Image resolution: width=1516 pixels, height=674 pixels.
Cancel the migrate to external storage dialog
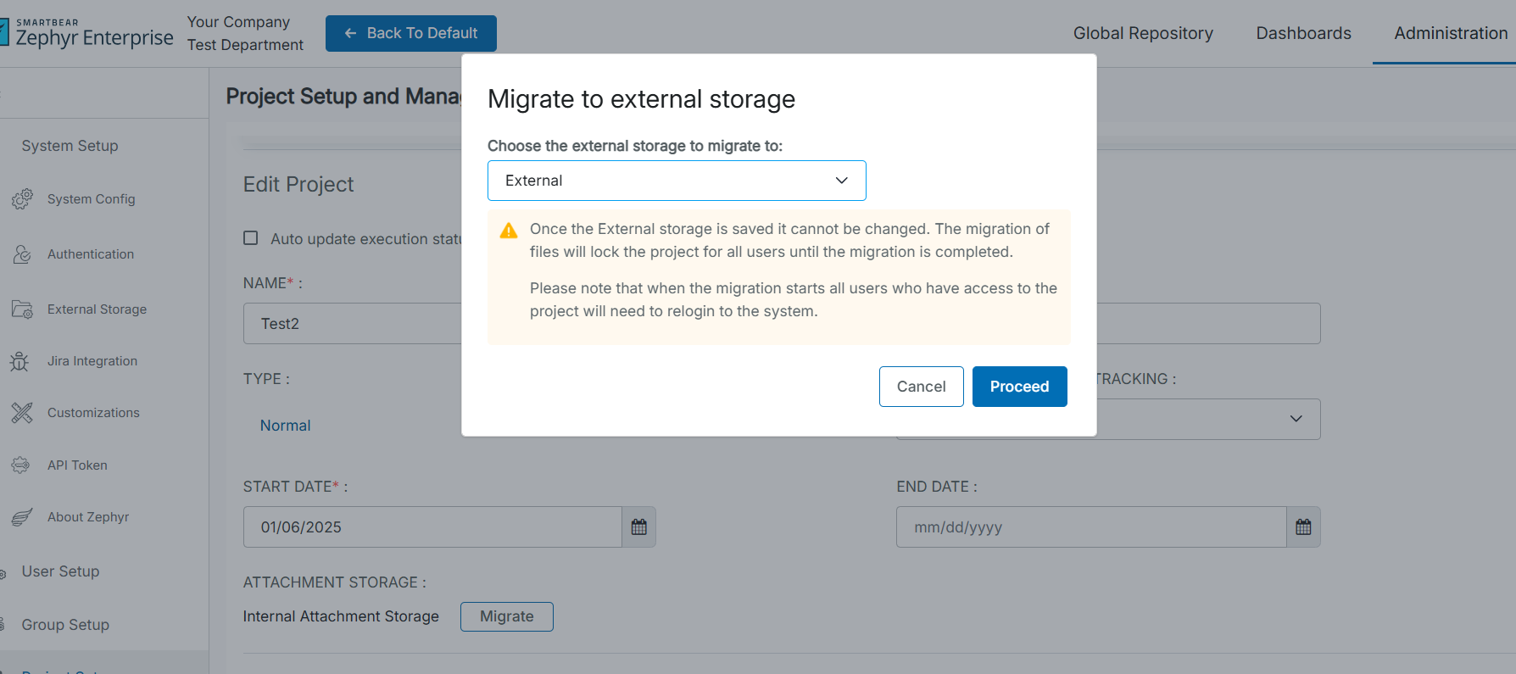click(x=921, y=387)
